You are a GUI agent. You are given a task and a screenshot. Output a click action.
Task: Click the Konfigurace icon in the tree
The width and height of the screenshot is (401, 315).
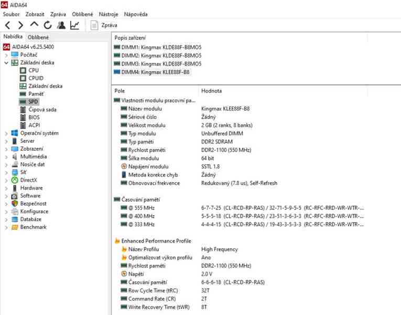[15, 212]
